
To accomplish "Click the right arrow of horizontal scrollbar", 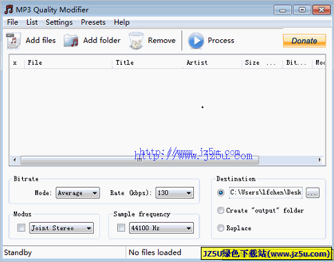I will (x=320, y=160).
